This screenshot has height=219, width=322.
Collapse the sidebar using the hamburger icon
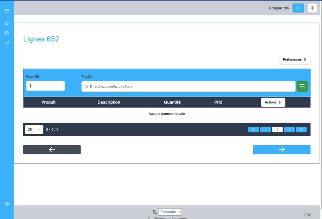[x=7, y=10]
